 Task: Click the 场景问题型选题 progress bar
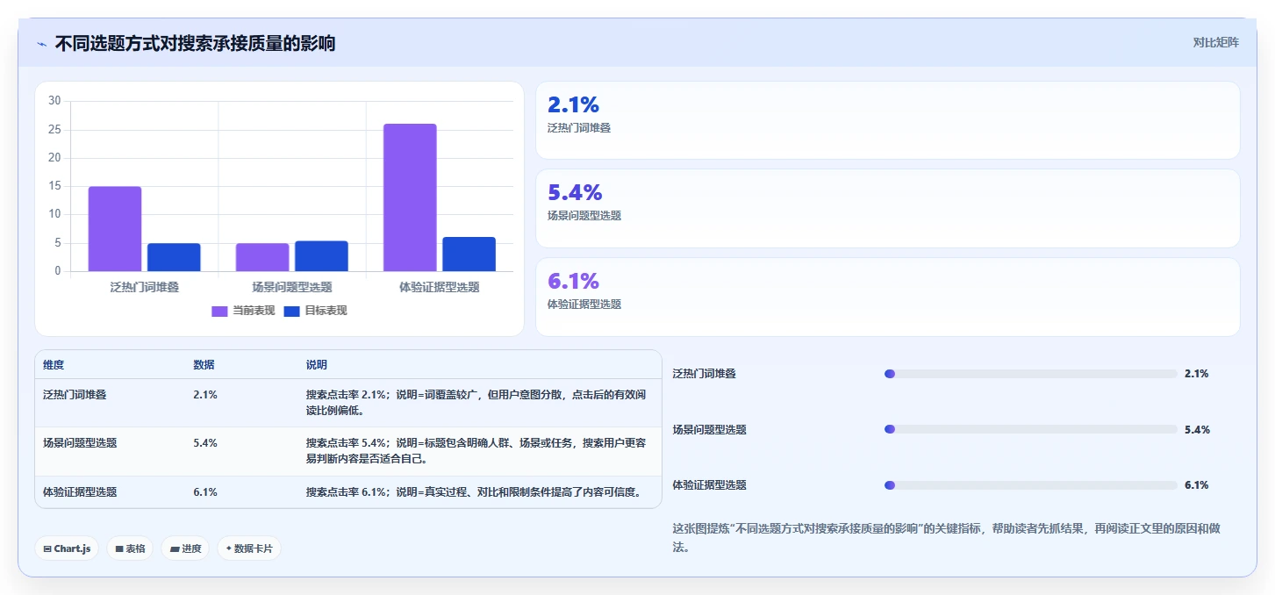1031,429
